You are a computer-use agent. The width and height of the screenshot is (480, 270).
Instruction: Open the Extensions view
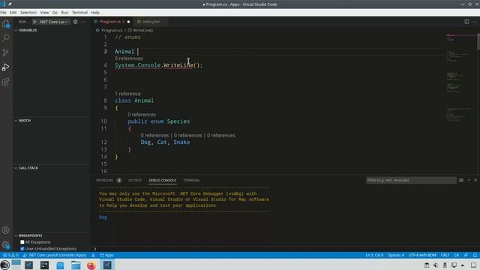(5, 82)
